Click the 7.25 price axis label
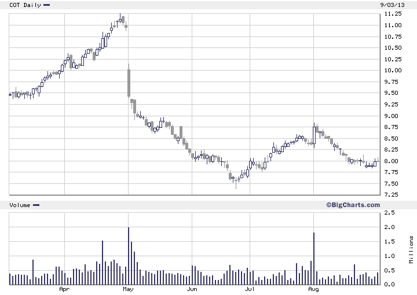 click(391, 194)
